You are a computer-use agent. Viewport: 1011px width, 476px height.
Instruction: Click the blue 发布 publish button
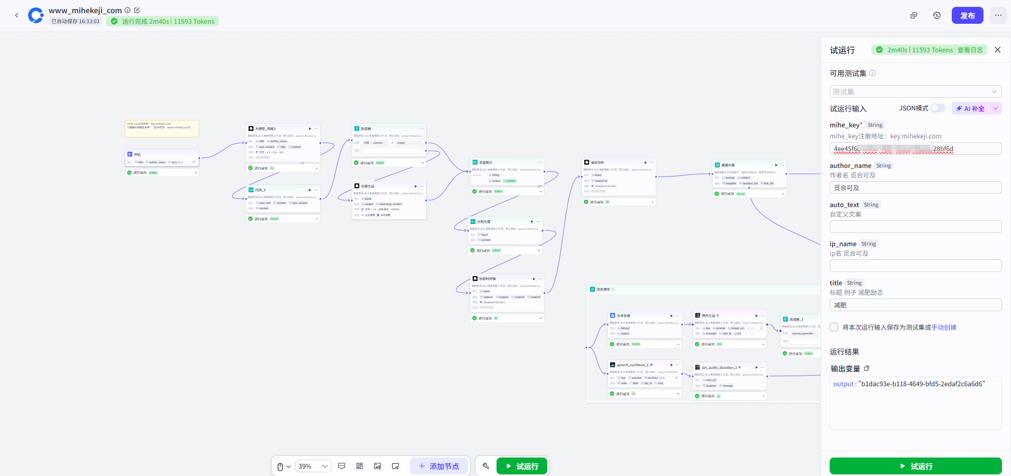click(x=967, y=15)
